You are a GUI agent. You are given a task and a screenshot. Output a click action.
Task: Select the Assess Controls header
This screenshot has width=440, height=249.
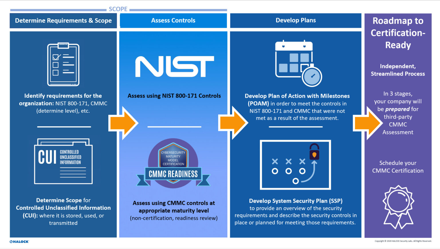[173, 21]
